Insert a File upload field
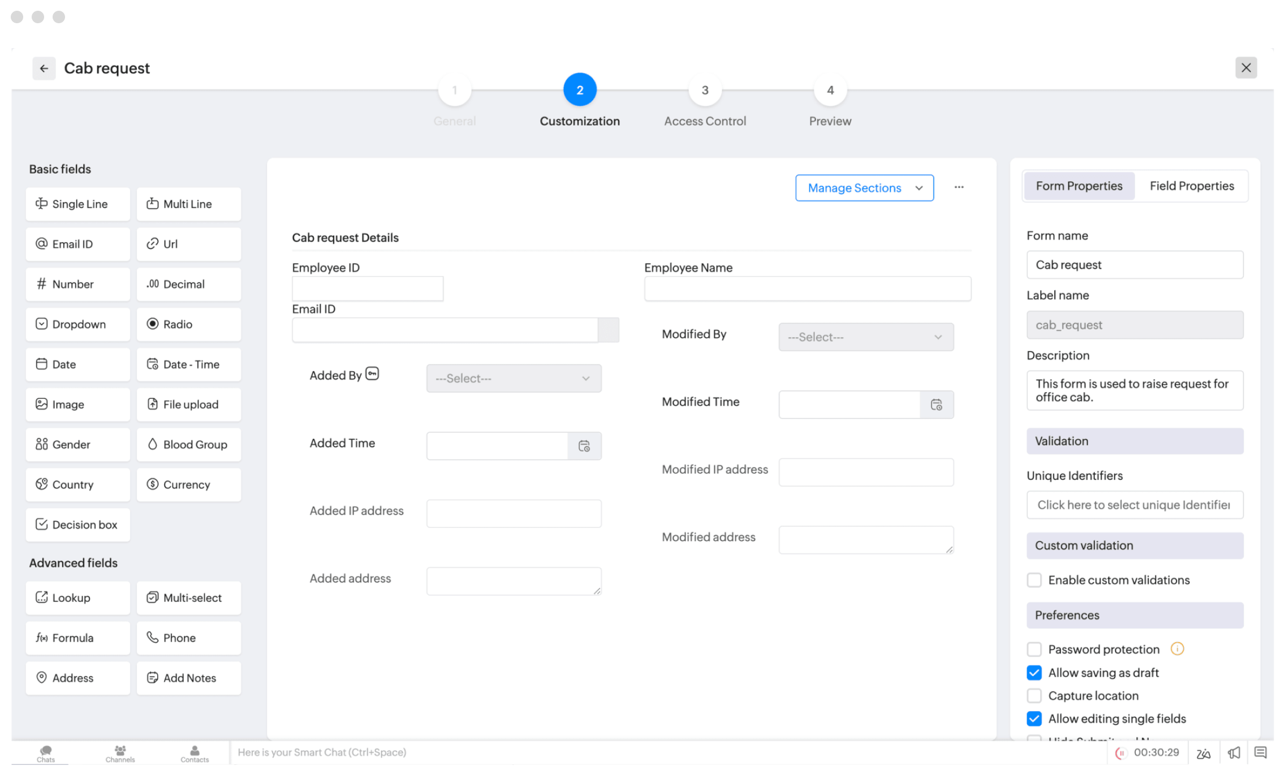 pyautogui.click(x=188, y=404)
